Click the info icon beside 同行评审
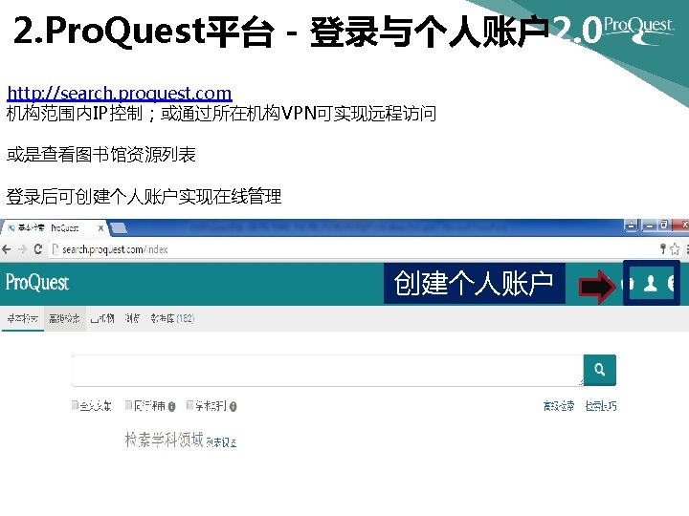The width and height of the screenshot is (689, 516). pyautogui.click(x=171, y=407)
